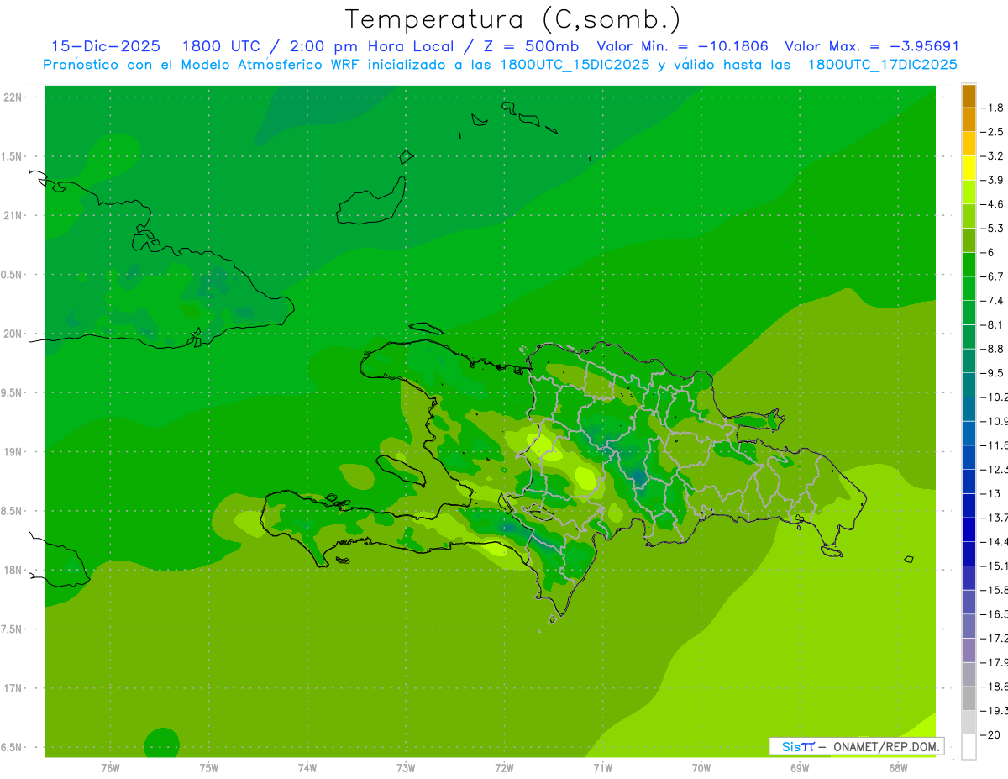
Task: Click the "-8.1" colorbar value
Action: pyautogui.click(x=991, y=324)
